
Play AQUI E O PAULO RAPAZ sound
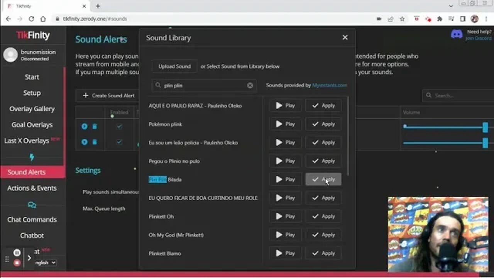point(285,105)
